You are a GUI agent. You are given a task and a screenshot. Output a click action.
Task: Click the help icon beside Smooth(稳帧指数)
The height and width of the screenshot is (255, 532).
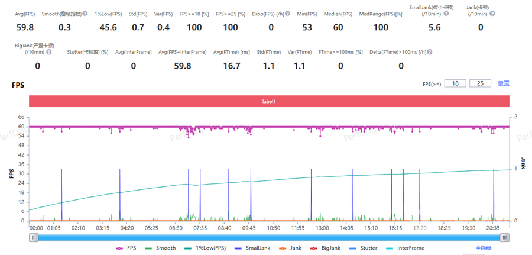point(85,14)
